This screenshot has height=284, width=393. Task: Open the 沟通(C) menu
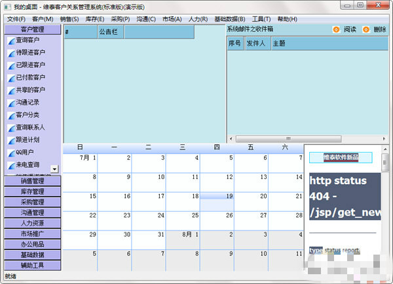click(x=146, y=19)
